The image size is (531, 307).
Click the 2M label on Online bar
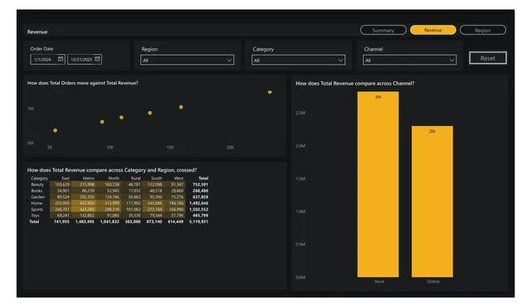(432, 131)
